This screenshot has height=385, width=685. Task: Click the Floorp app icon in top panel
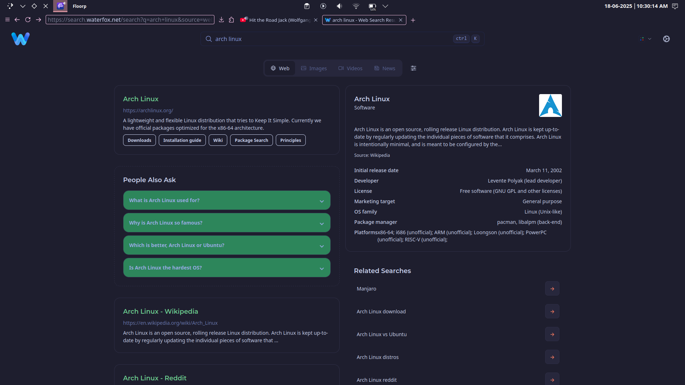(60, 6)
